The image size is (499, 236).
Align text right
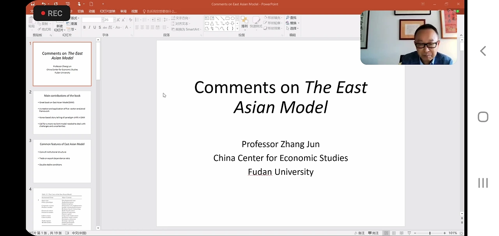point(147,27)
